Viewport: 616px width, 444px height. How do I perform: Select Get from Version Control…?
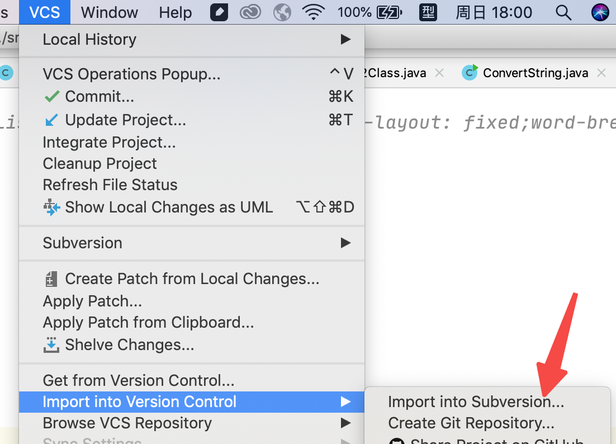click(x=139, y=380)
